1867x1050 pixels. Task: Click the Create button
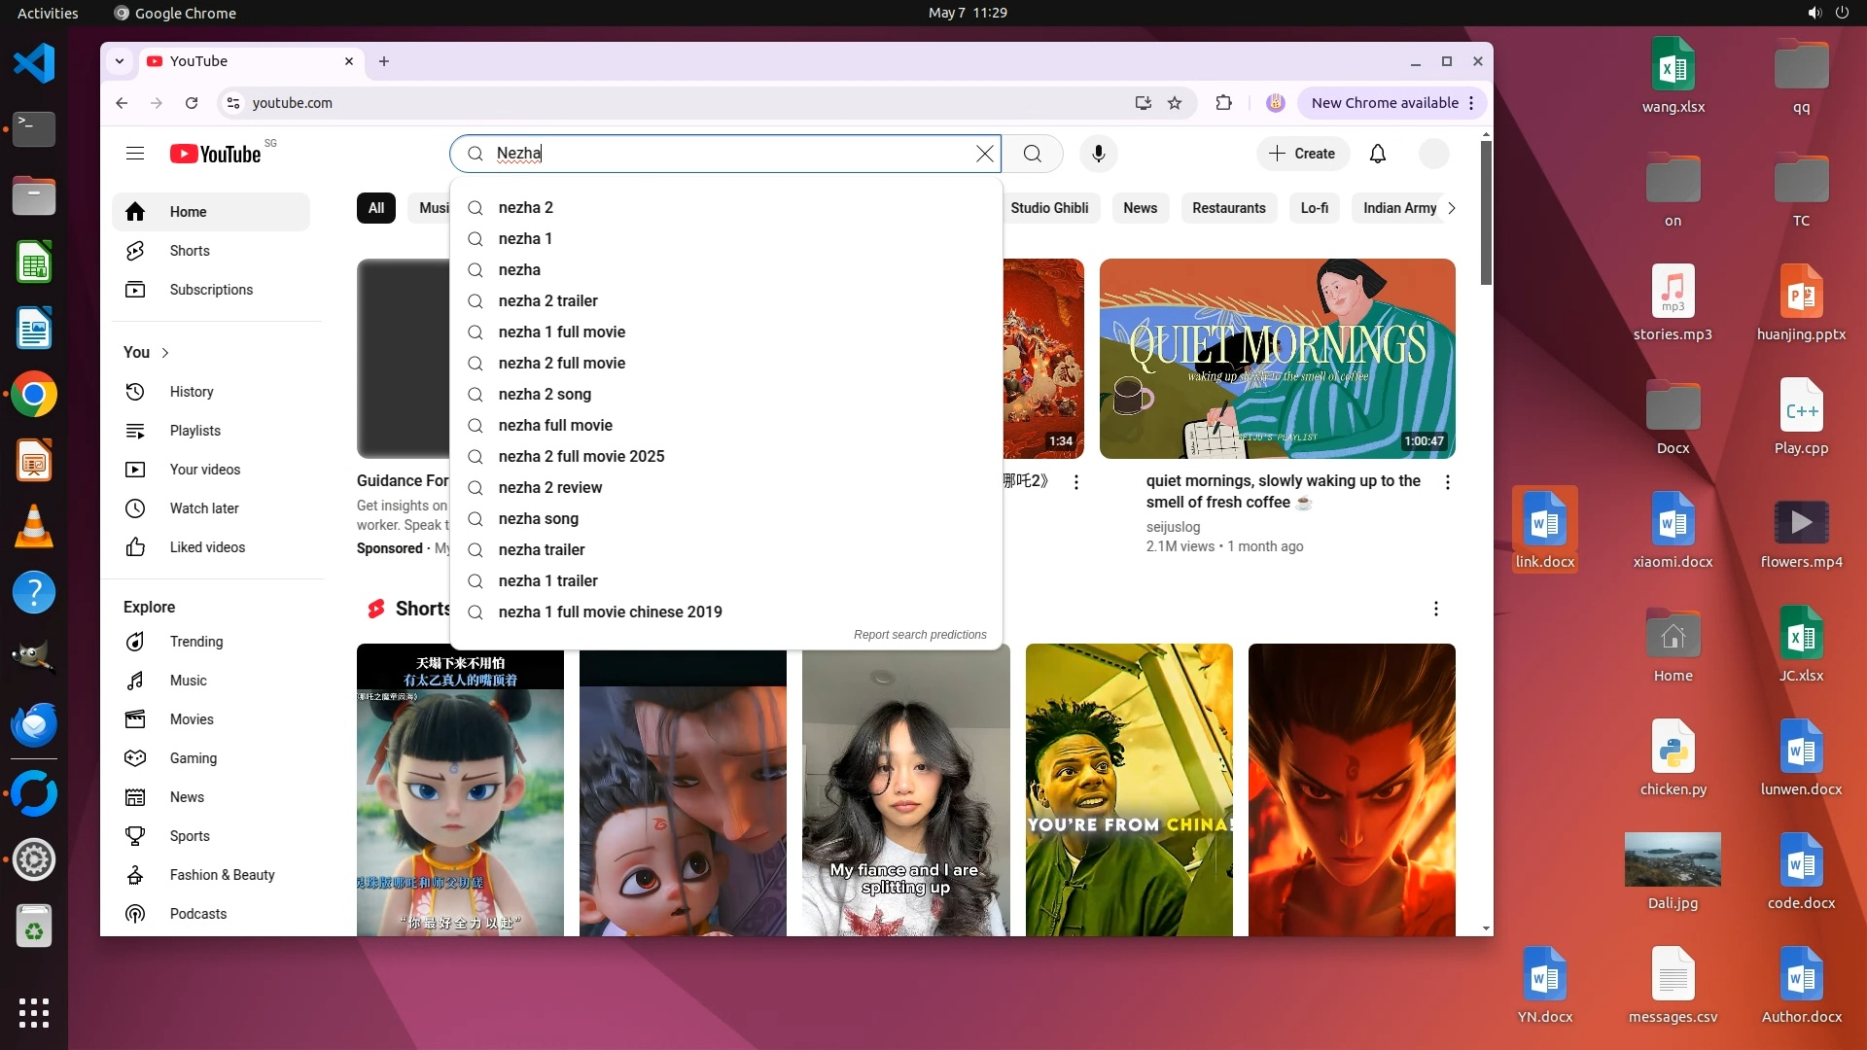1302,154
